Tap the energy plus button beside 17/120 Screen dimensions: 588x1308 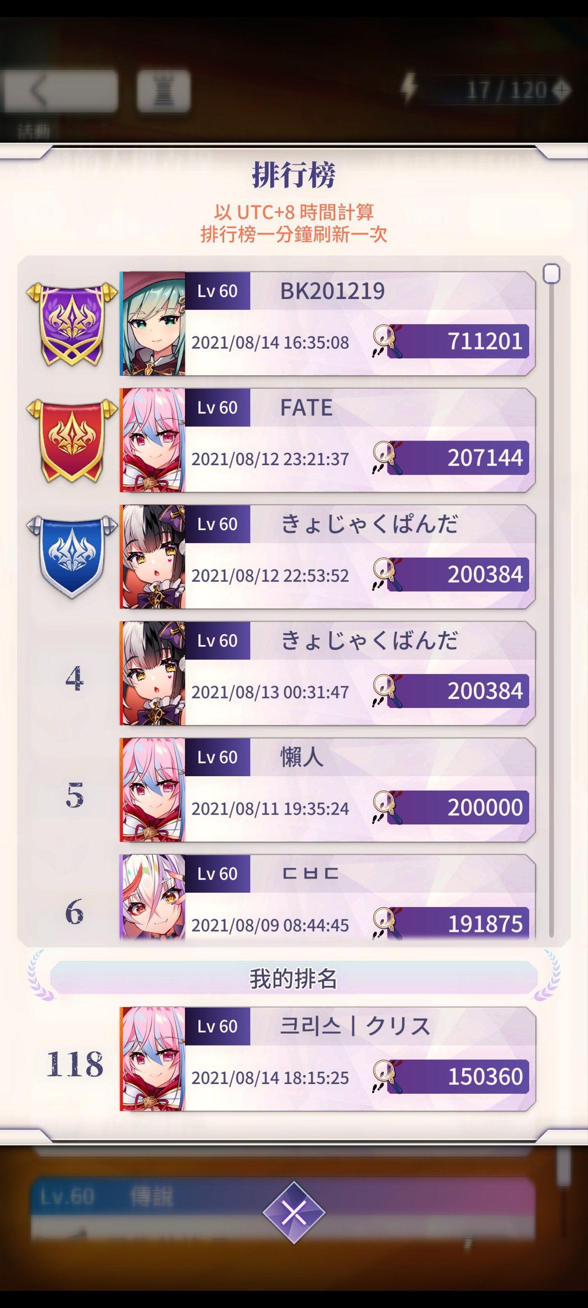coord(561,90)
